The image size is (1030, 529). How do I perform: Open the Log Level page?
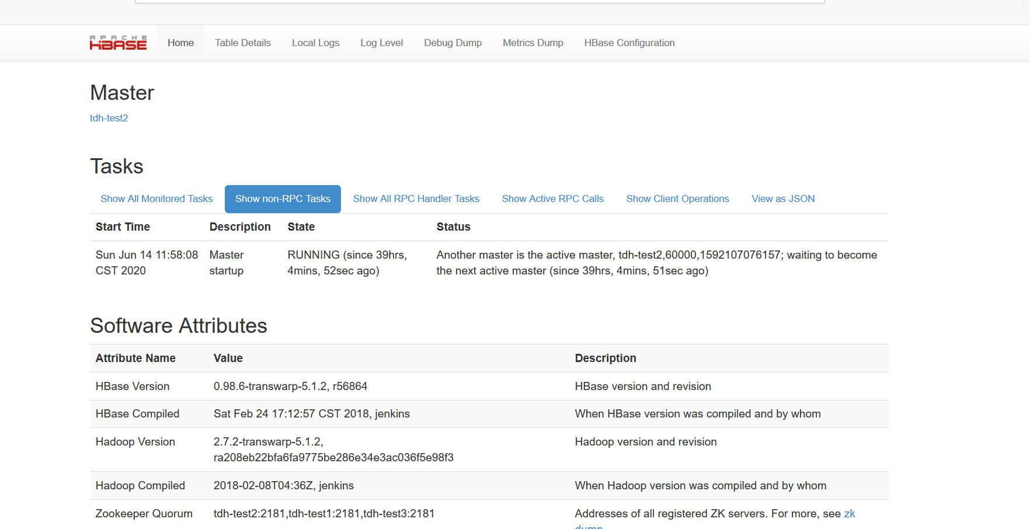point(381,43)
